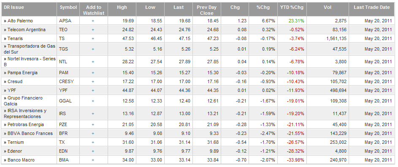Add Edenor to watchlist plus icon
The image size is (398, 167).
pyautogui.click(x=93, y=151)
